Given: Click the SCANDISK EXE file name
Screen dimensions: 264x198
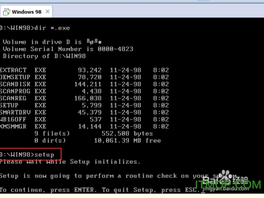Looking at the screenshot, I should pos(23,84).
